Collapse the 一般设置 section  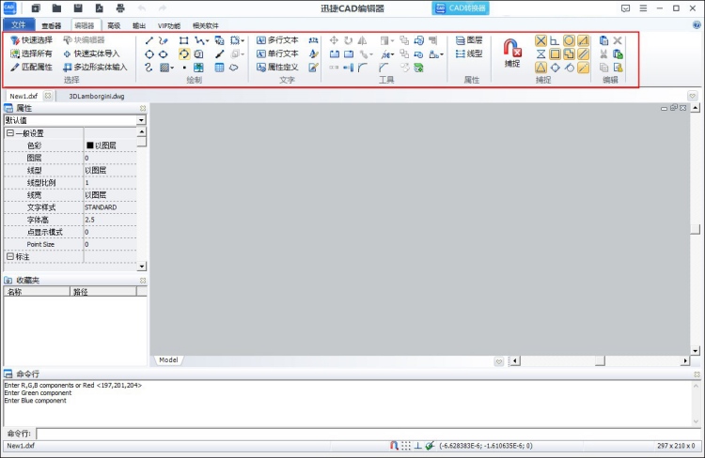(10, 133)
